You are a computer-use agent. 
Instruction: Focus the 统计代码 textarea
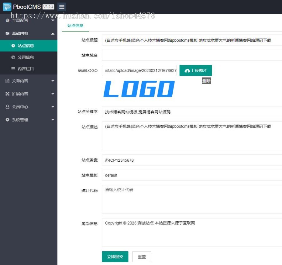[x=192, y=199]
